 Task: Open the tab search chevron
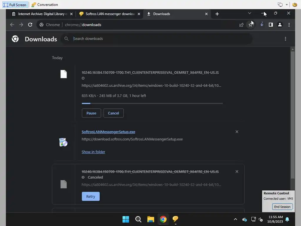tap(250, 13)
